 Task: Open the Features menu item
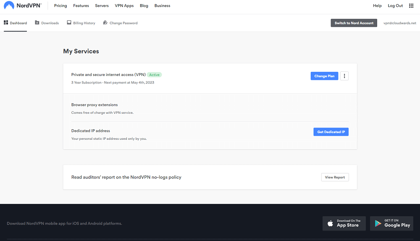pos(81,5)
